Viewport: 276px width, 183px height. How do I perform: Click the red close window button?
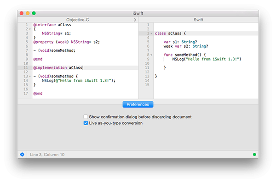click(22, 13)
